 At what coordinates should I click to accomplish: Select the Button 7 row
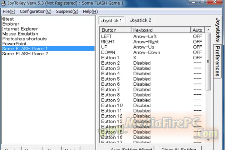pyautogui.click(x=153, y=90)
